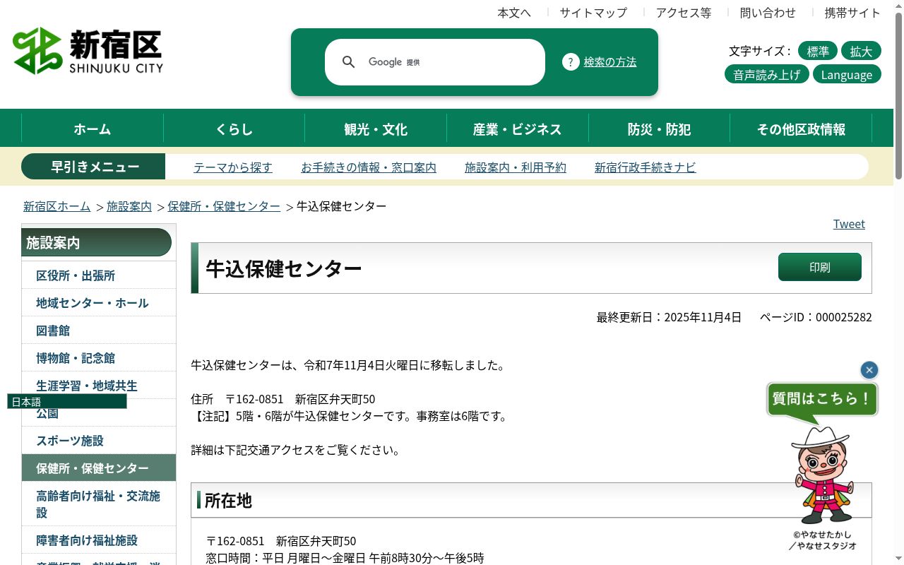Open 生涯学習・地域共生 in sidebar

tap(99, 386)
